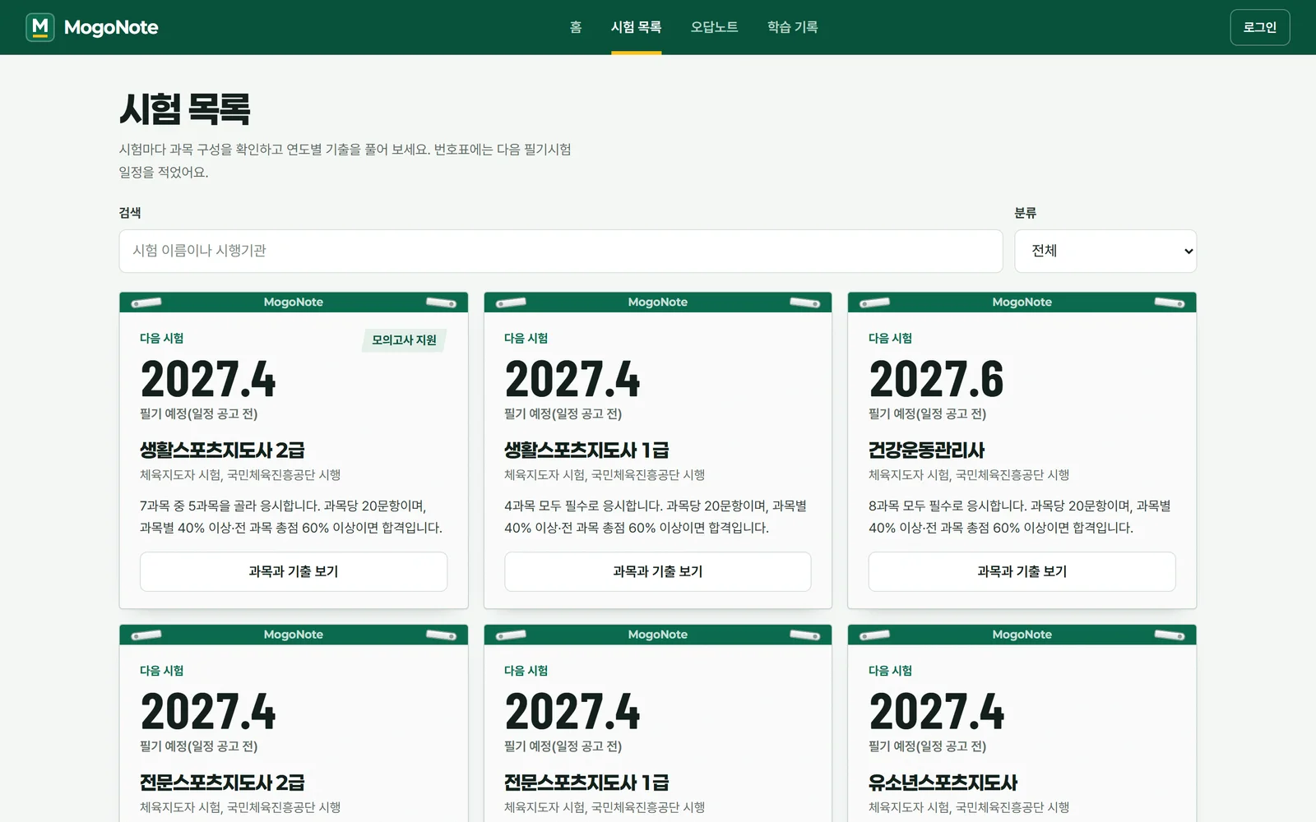View 과목과 기출 보기 for 생활스포츠지도사 1급
Viewport: 1316px width, 822px height.
[x=658, y=571]
